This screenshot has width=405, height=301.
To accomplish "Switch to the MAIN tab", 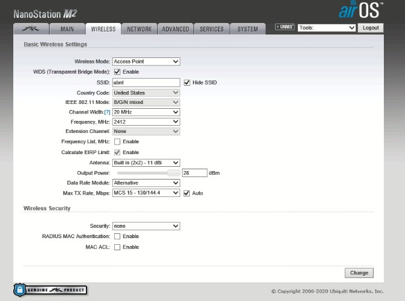I will click(67, 29).
